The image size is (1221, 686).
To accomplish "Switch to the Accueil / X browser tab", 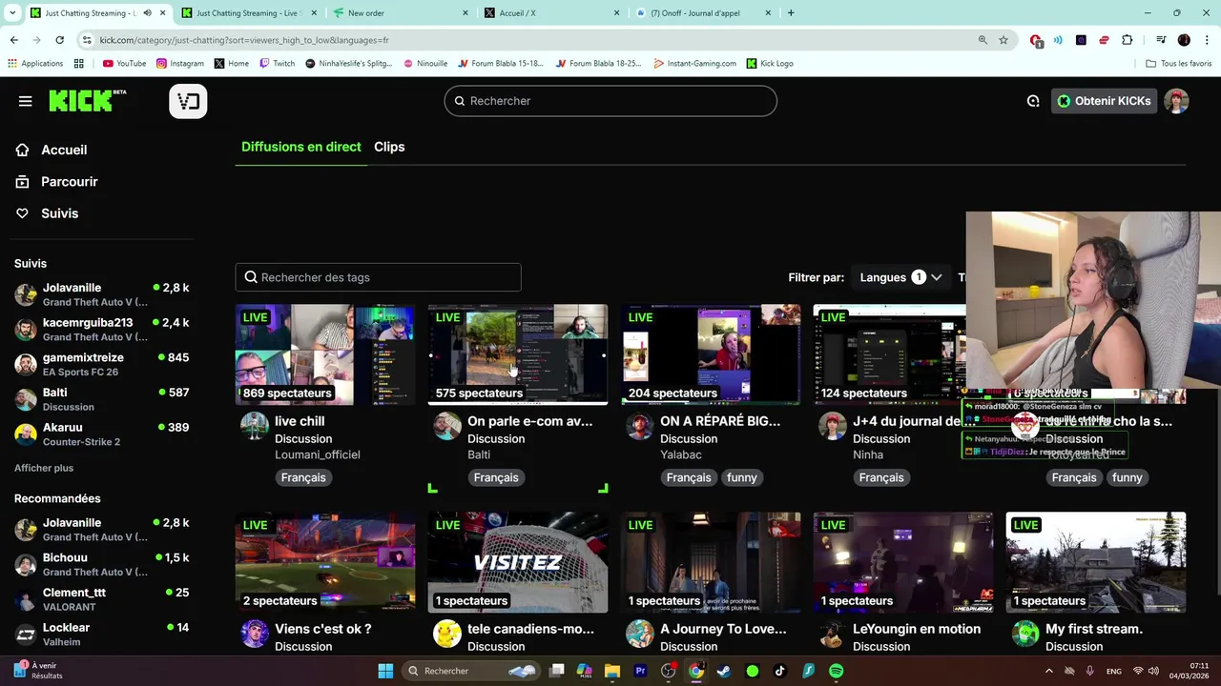I will [x=551, y=13].
